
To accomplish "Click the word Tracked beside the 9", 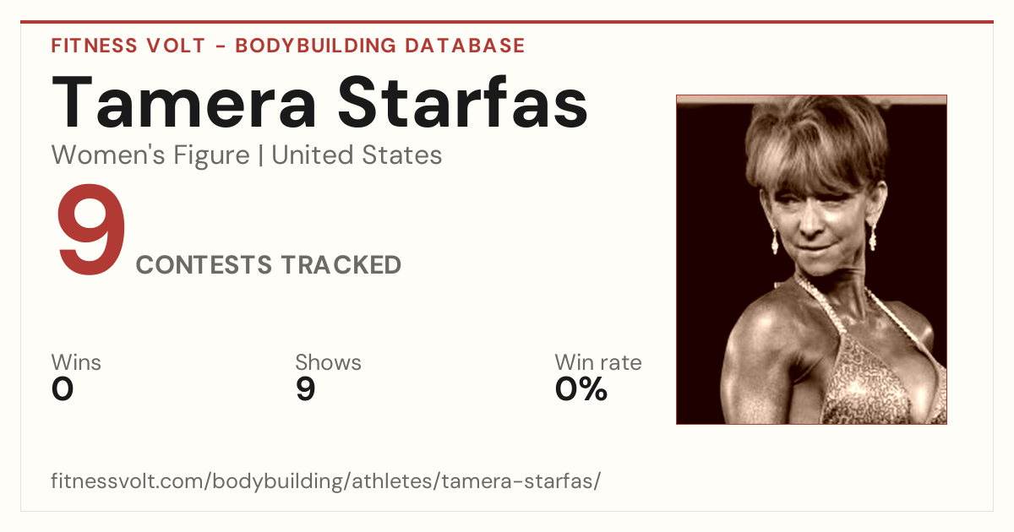I will [341, 265].
